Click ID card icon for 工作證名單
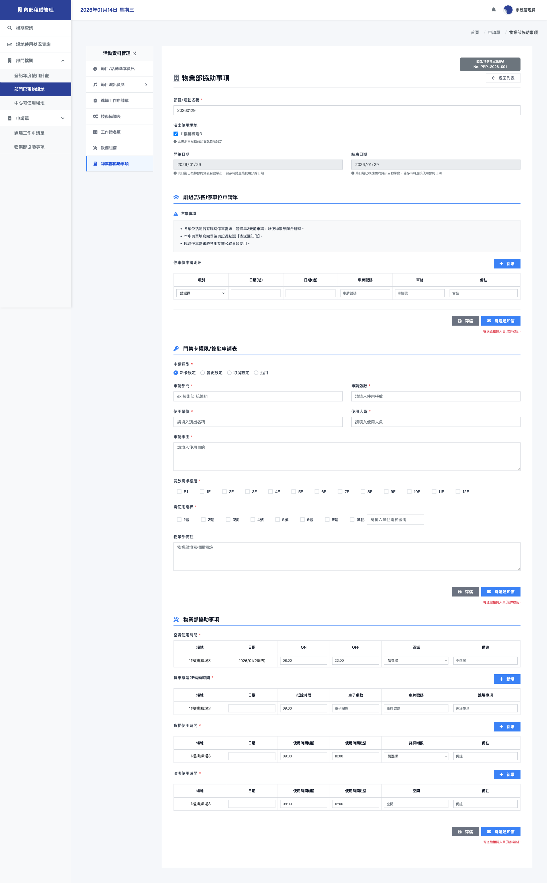The image size is (547, 883). [95, 132]
